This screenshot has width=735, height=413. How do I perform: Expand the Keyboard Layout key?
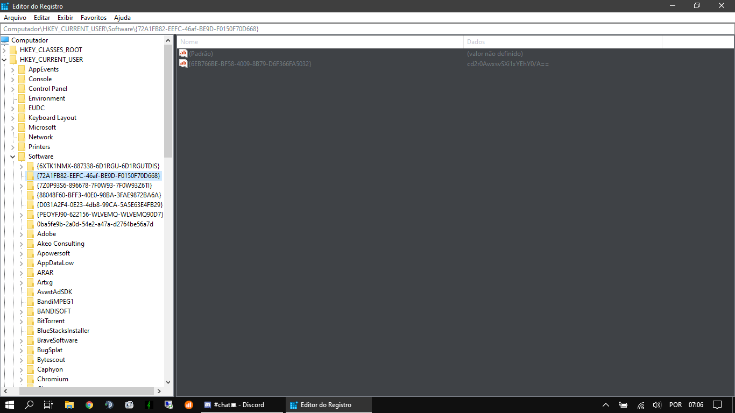[13, 118]
